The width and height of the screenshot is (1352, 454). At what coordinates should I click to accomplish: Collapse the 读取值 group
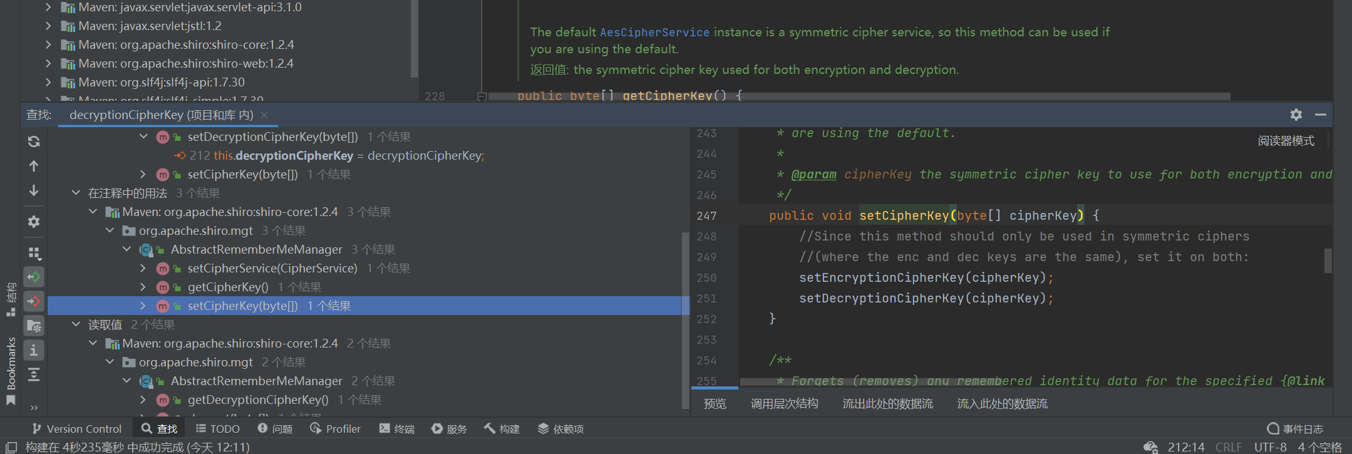[76, 324]
